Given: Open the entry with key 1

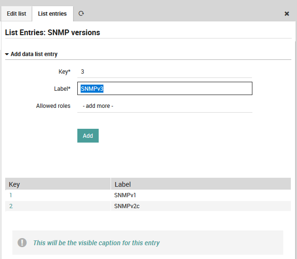Looking at the screenshot, I should [10, 195].
